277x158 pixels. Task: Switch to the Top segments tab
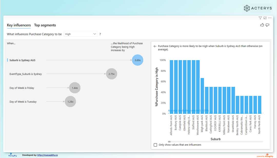coord(45,25)
